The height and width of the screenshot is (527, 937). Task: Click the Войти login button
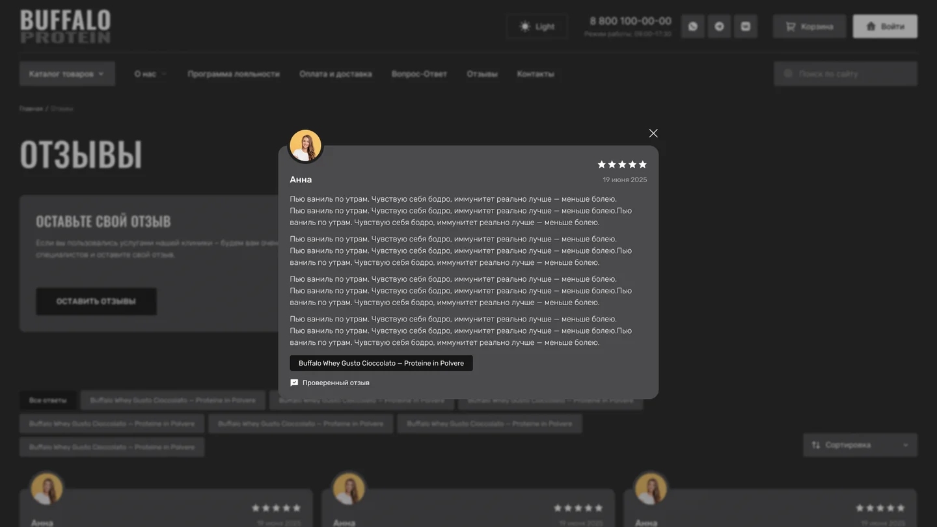point(886,27)
